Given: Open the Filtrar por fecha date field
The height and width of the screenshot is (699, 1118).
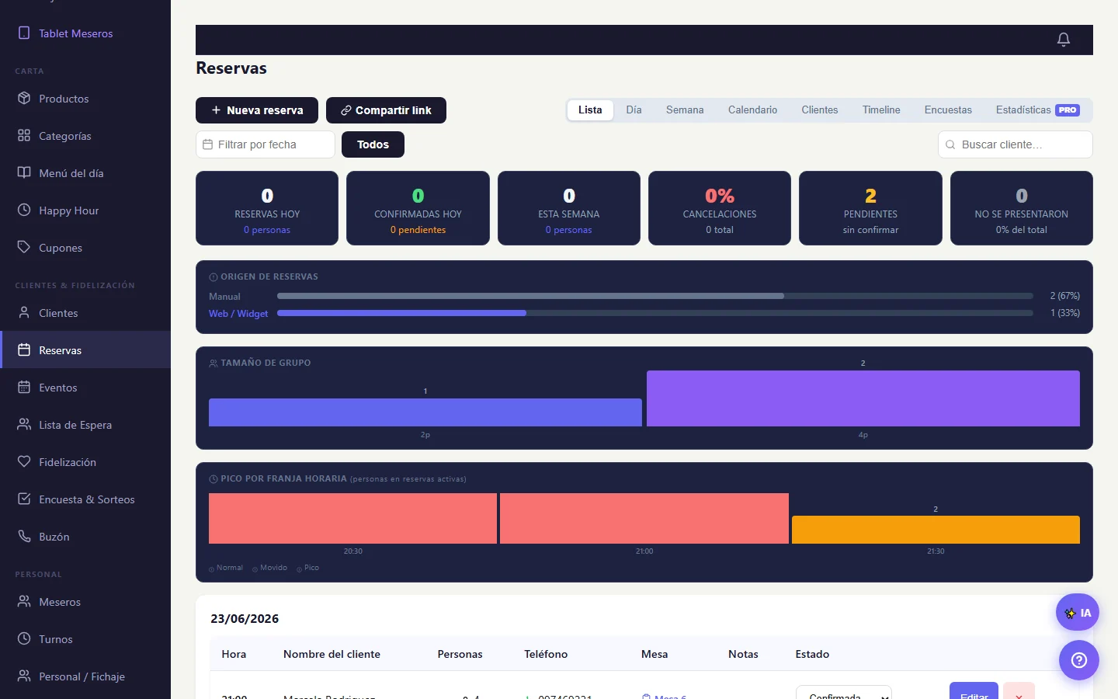Looking at the screenshot, I should (x=266, y=144).
